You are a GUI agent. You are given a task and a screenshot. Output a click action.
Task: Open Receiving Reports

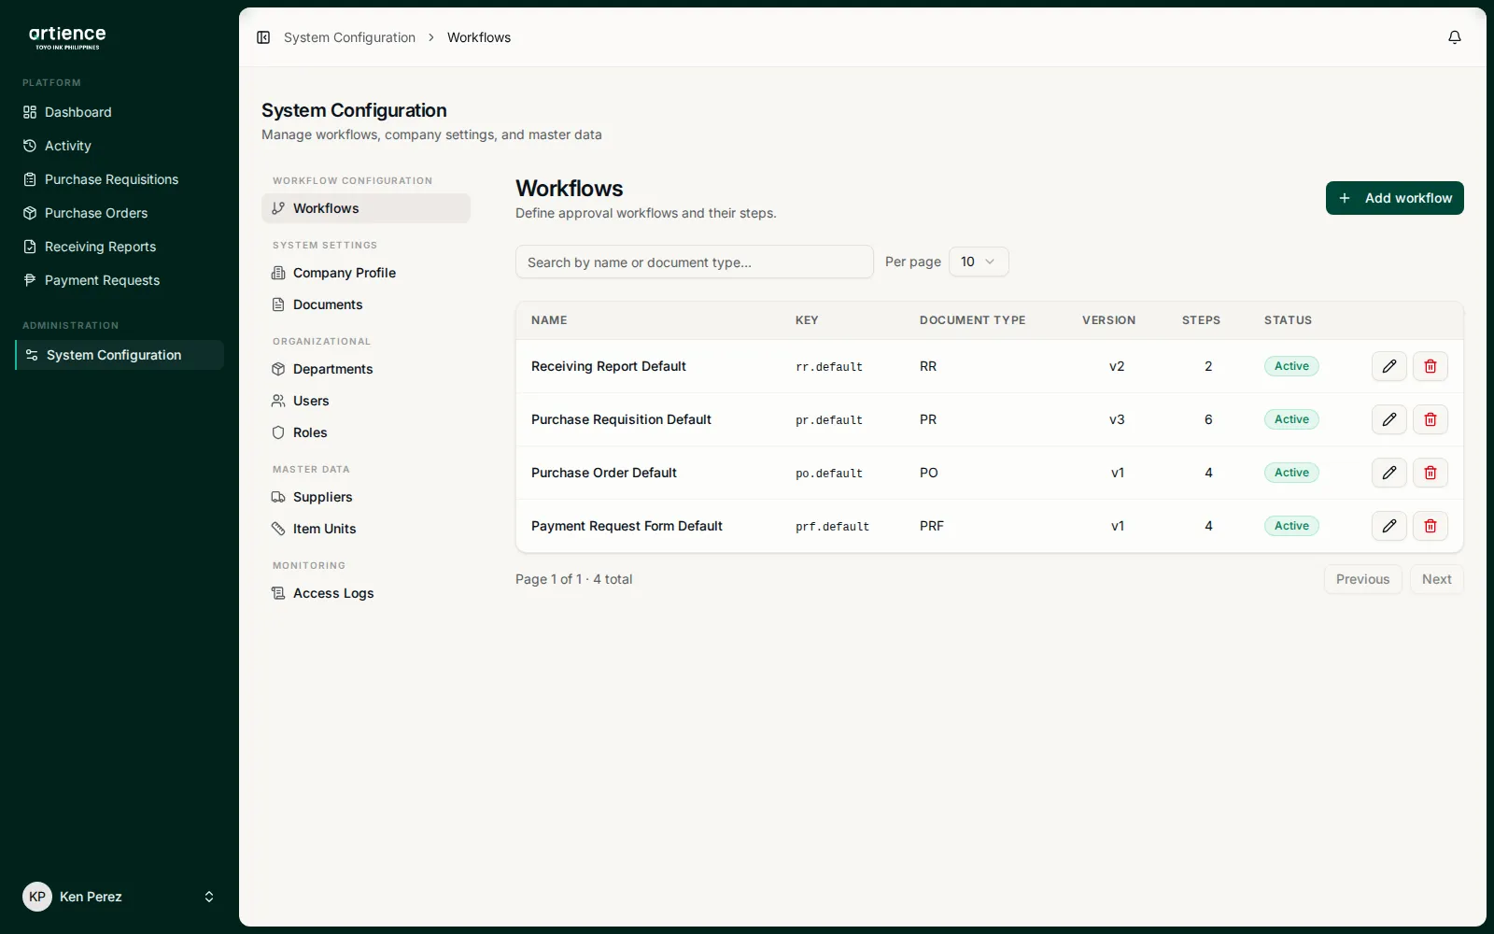coord(120,247)
